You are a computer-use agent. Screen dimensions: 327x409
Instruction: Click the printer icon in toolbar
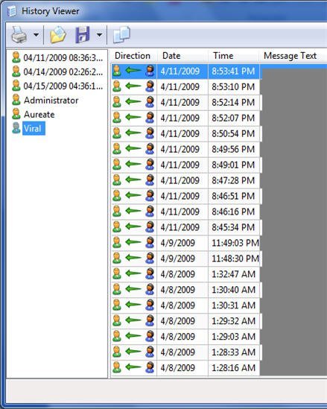19,34
